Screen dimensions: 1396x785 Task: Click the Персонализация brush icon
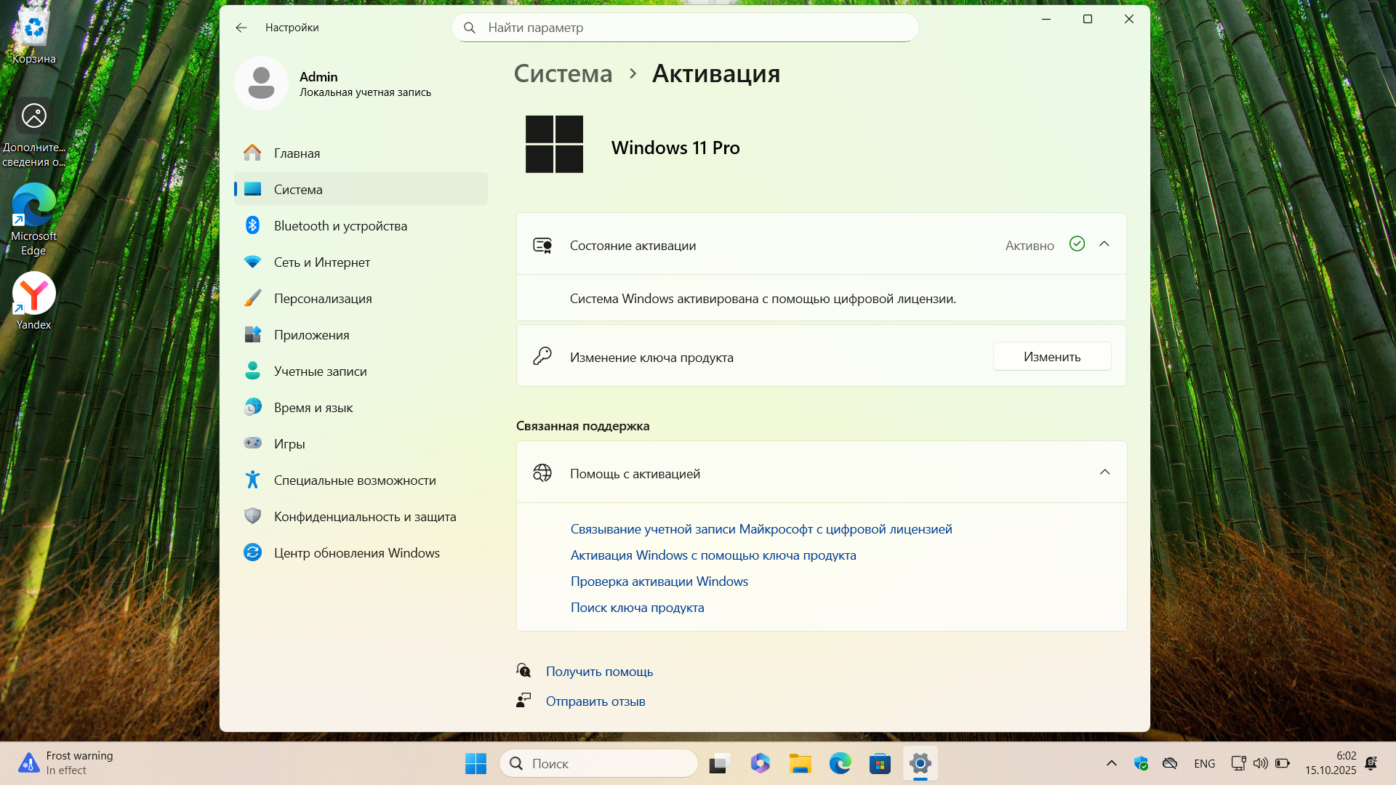252,299
